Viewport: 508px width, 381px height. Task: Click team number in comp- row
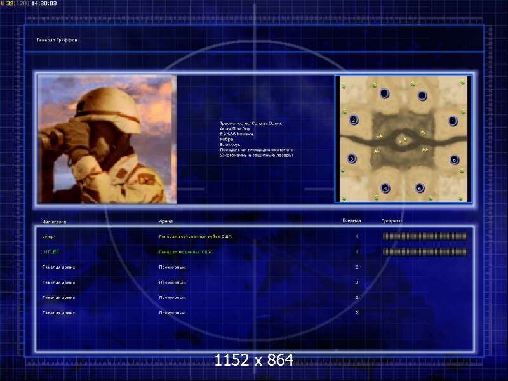click(357, 237)
